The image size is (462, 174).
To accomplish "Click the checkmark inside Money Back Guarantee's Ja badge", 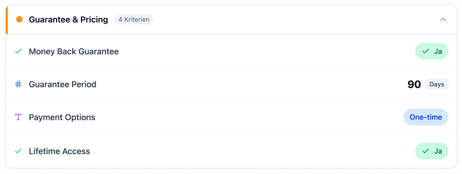I will click(426, 51).
